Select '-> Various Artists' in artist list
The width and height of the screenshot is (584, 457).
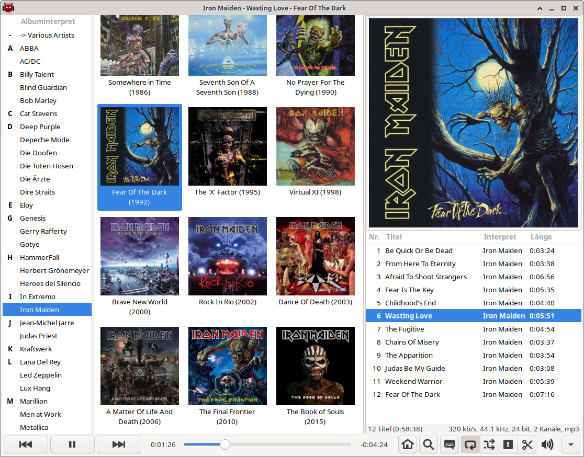click(x=47, y=36)
